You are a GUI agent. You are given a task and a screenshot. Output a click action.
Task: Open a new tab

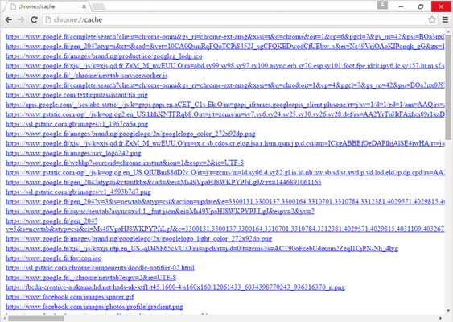pos(99,7)
